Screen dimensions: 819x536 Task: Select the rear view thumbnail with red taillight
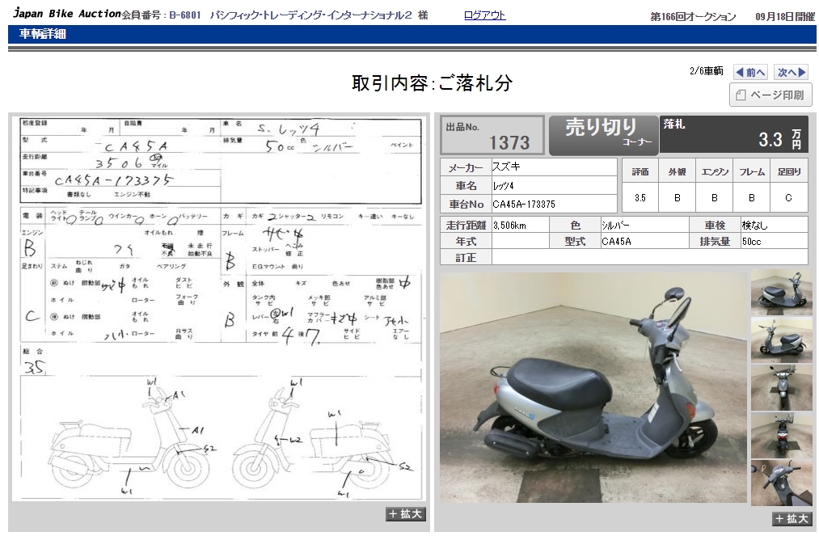tap(781, 436)
